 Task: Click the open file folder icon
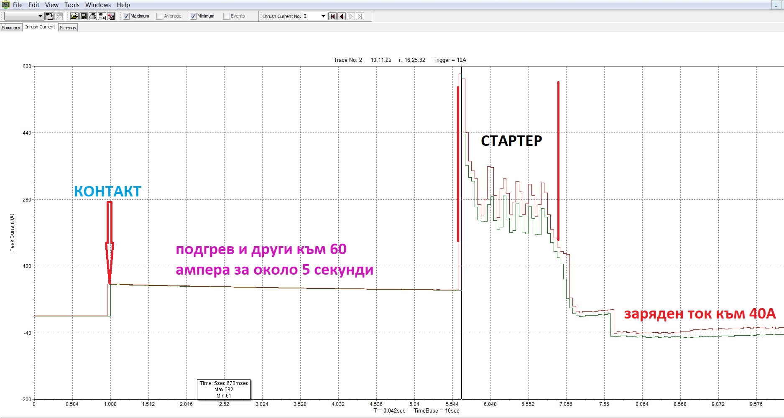[x=74, y=16]
